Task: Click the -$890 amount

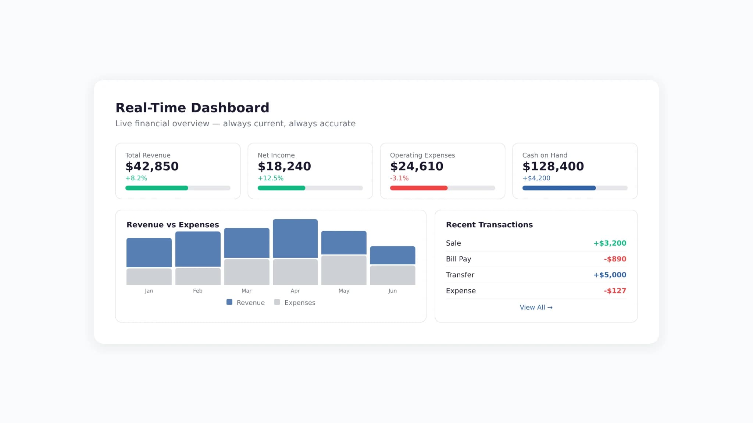Action: 615,259
